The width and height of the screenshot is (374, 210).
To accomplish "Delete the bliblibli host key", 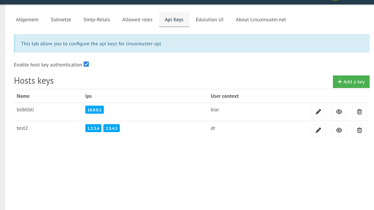I will pos(359,111).
